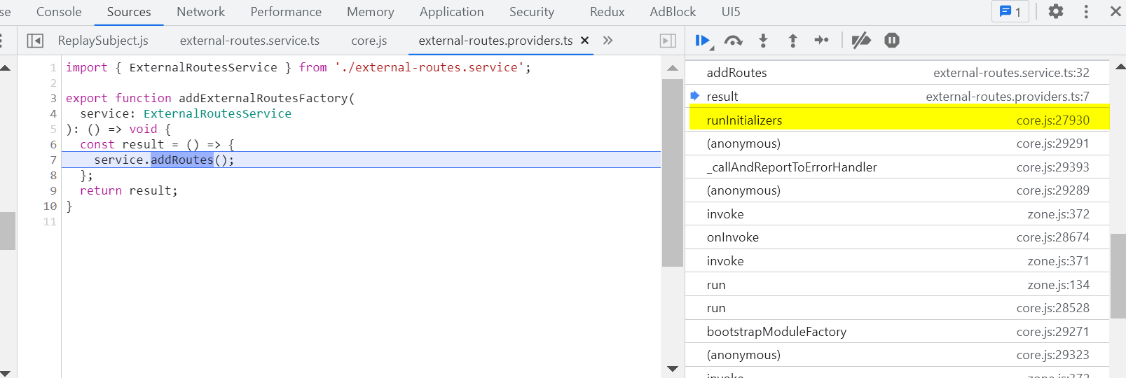Step over next function call
The height and width of the screenshot is (378, 1126).
[x=733, y=41]
